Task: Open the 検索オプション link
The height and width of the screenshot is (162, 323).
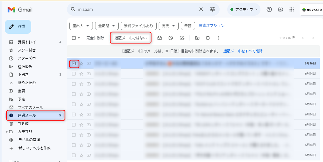Action: pos(212,26)
